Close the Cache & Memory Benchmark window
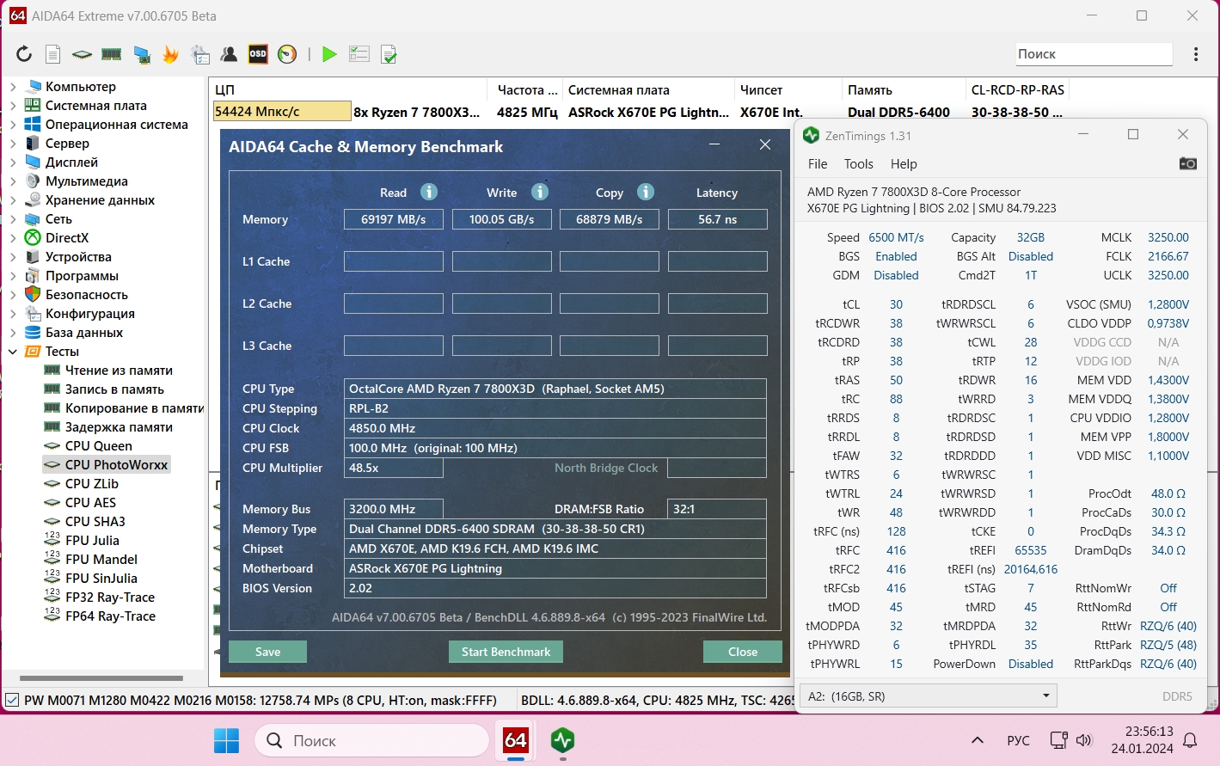This screenshot has height=766, width=1220. pyautogui.click(x=765, y=144)
